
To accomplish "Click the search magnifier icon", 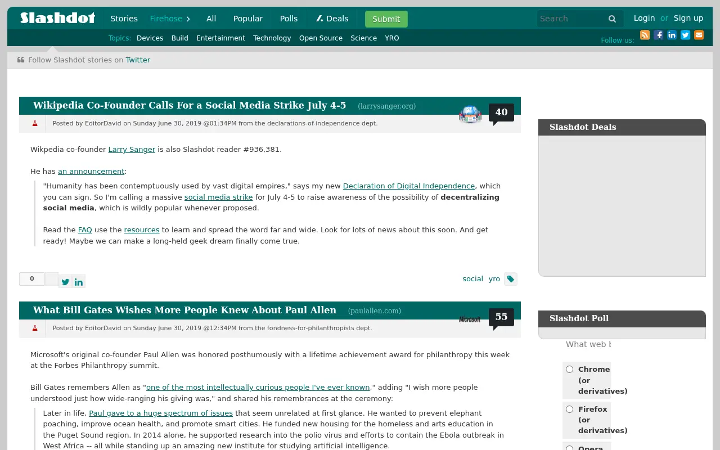I will 612,19.
